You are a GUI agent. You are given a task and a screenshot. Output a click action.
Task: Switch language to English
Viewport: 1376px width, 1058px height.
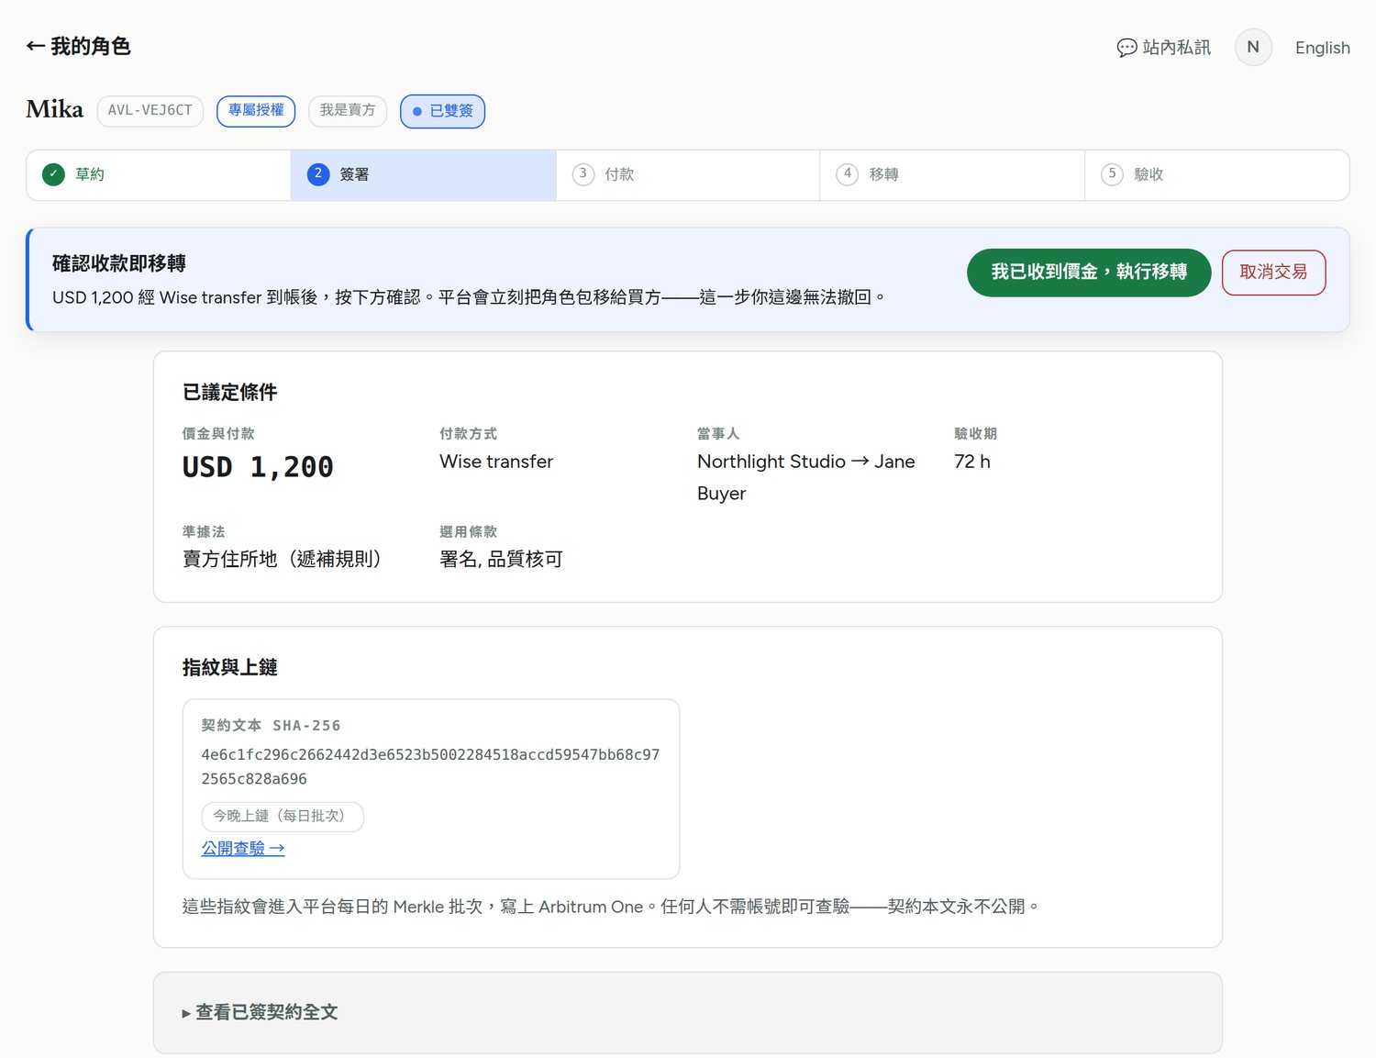(x=1322, y=48)
